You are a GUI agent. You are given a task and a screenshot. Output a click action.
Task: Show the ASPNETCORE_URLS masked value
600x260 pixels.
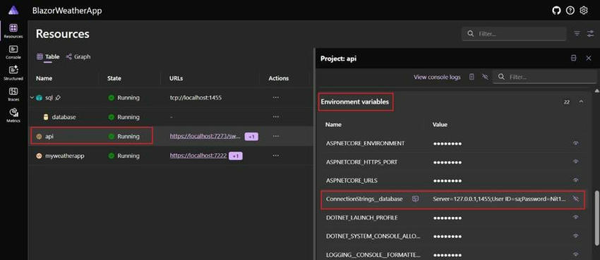tap(575, 180)
